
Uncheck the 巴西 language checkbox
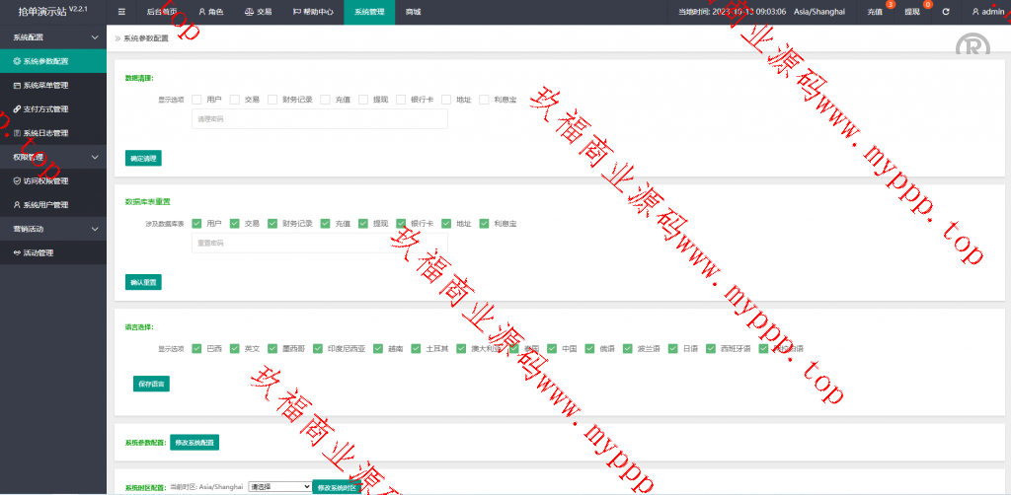coord(197,348)
